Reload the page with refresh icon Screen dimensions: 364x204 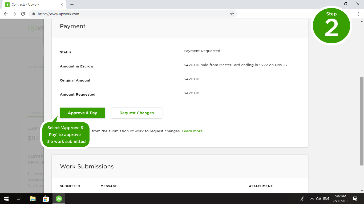(23, 14)
